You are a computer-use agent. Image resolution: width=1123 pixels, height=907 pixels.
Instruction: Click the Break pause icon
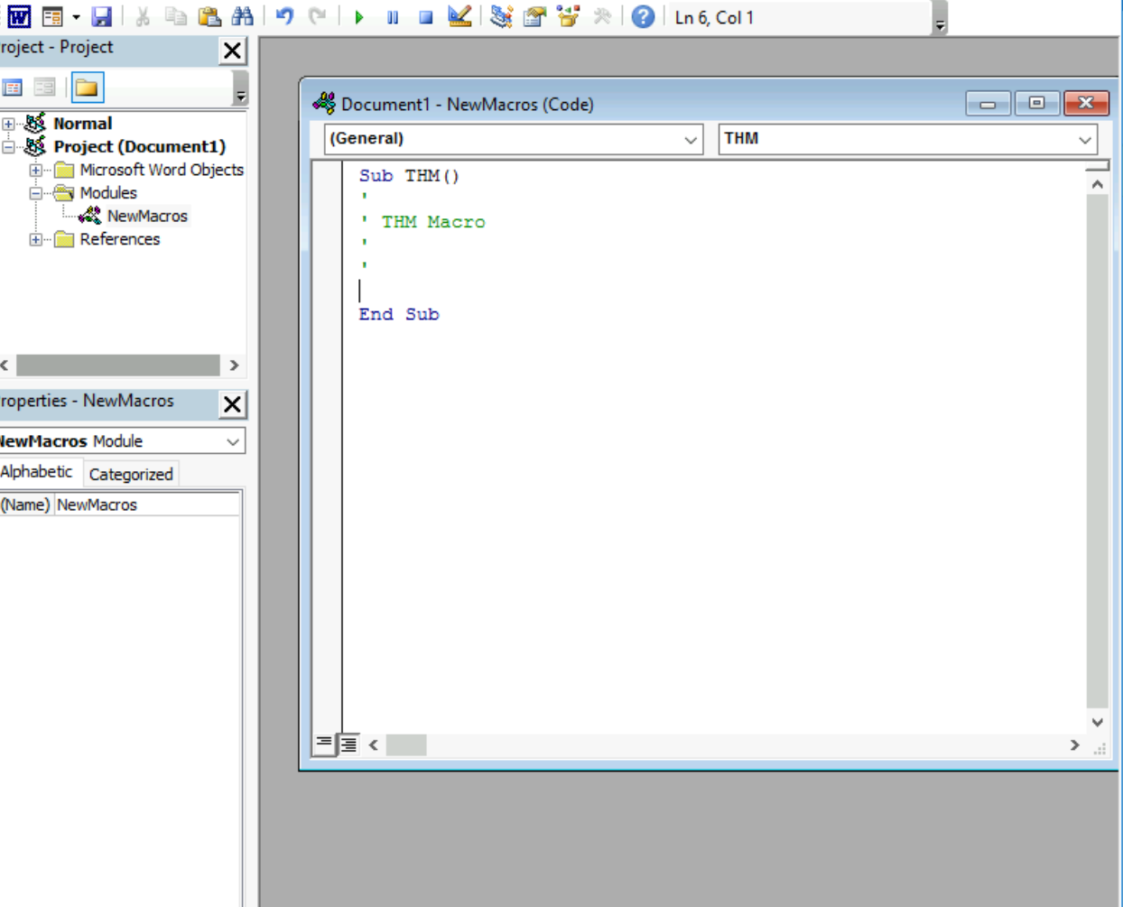393,17
